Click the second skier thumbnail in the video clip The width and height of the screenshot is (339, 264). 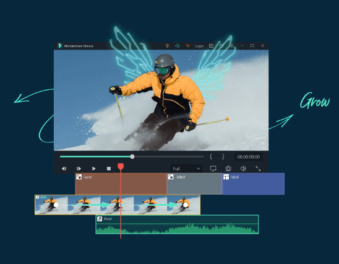(84, 205)
